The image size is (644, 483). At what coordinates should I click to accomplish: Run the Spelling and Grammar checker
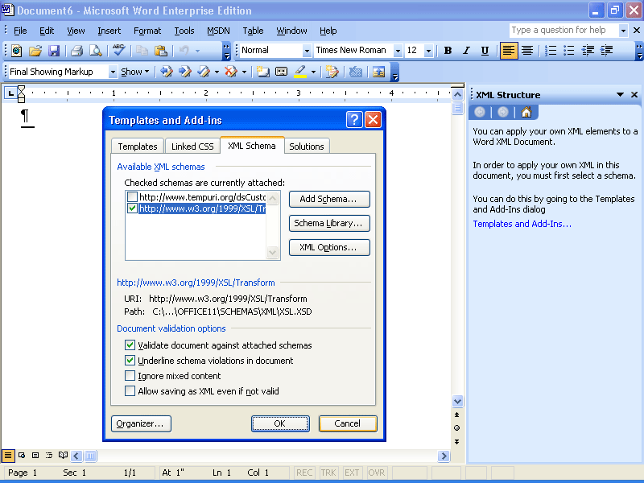pyautogui.click(x=118, y=50)
